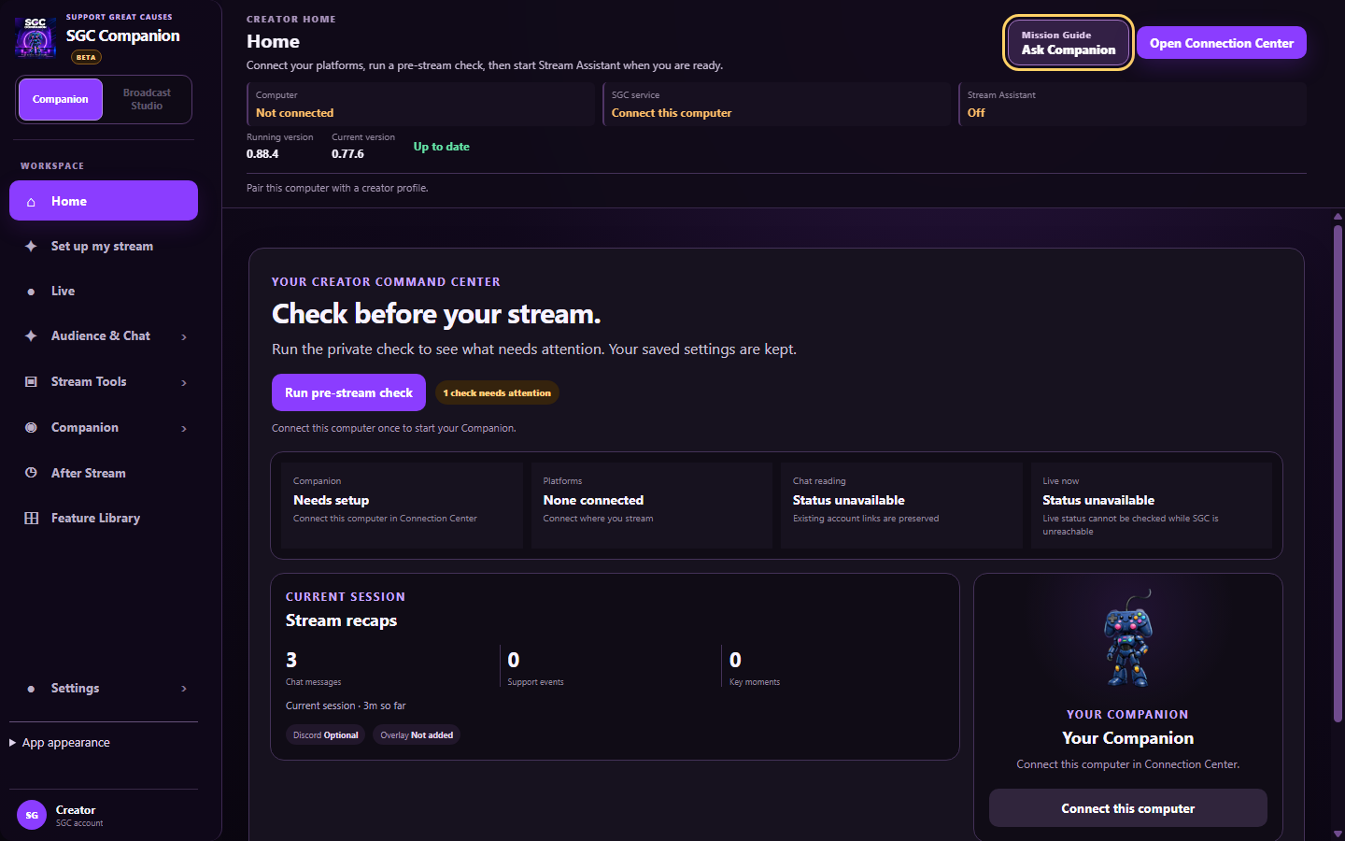This screenshot has width=1345, height=841.
Task: Expand the Settings chevron
Action: pos(184,689)
